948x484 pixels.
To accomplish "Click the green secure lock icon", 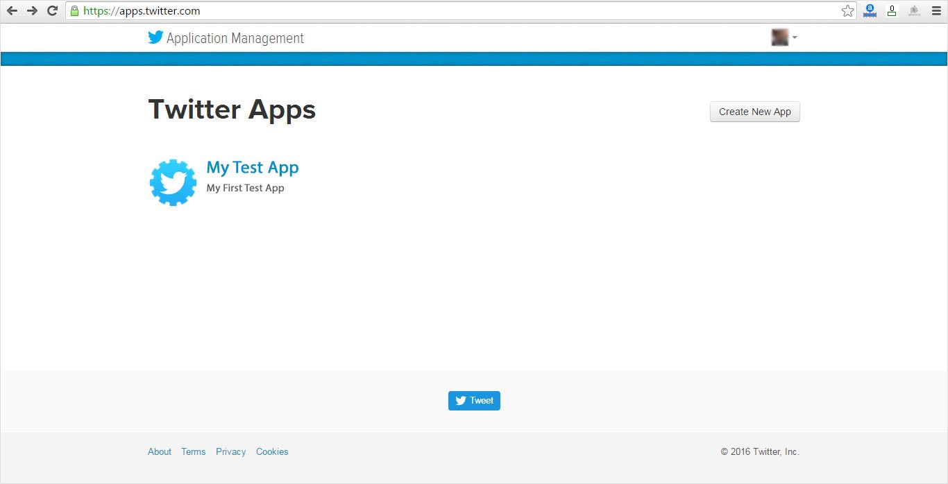I will pos(75,10).
